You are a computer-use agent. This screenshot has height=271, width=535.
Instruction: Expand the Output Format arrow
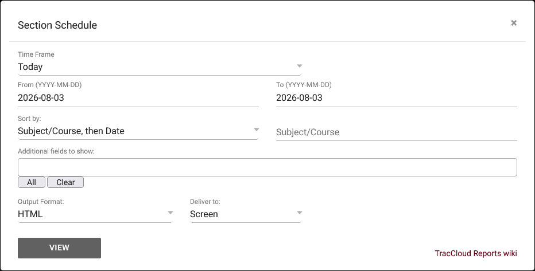click(x=170, y=213)
